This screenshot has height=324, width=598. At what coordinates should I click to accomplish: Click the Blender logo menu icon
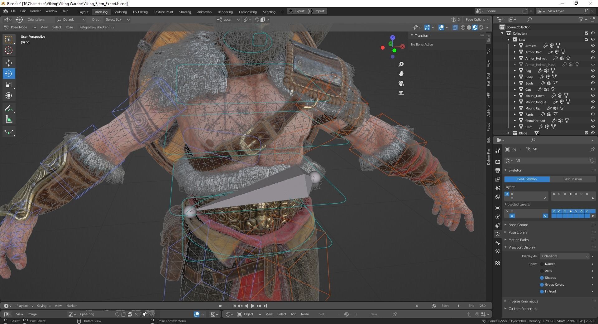click(x=5, y=11)
